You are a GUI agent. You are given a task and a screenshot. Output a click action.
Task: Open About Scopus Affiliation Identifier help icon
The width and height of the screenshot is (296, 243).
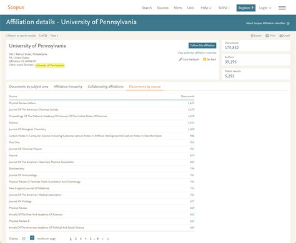288,24
